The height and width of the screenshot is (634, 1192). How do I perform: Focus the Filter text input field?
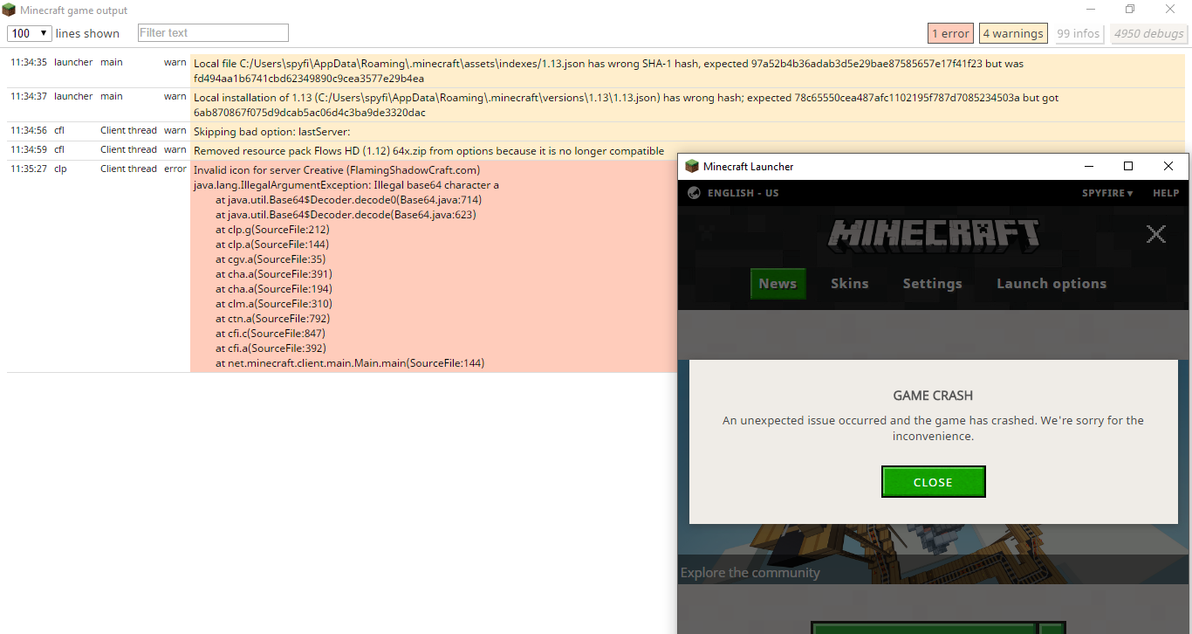[x=213, y=33]
